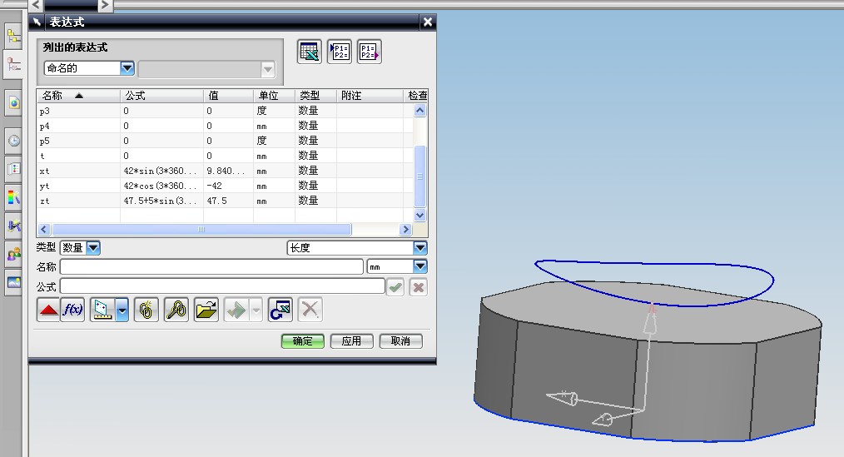Viewport: 844px width, 457px height.
Task: Click the horizontal scrollbar right arrow
Action: [x=406, y=230]
